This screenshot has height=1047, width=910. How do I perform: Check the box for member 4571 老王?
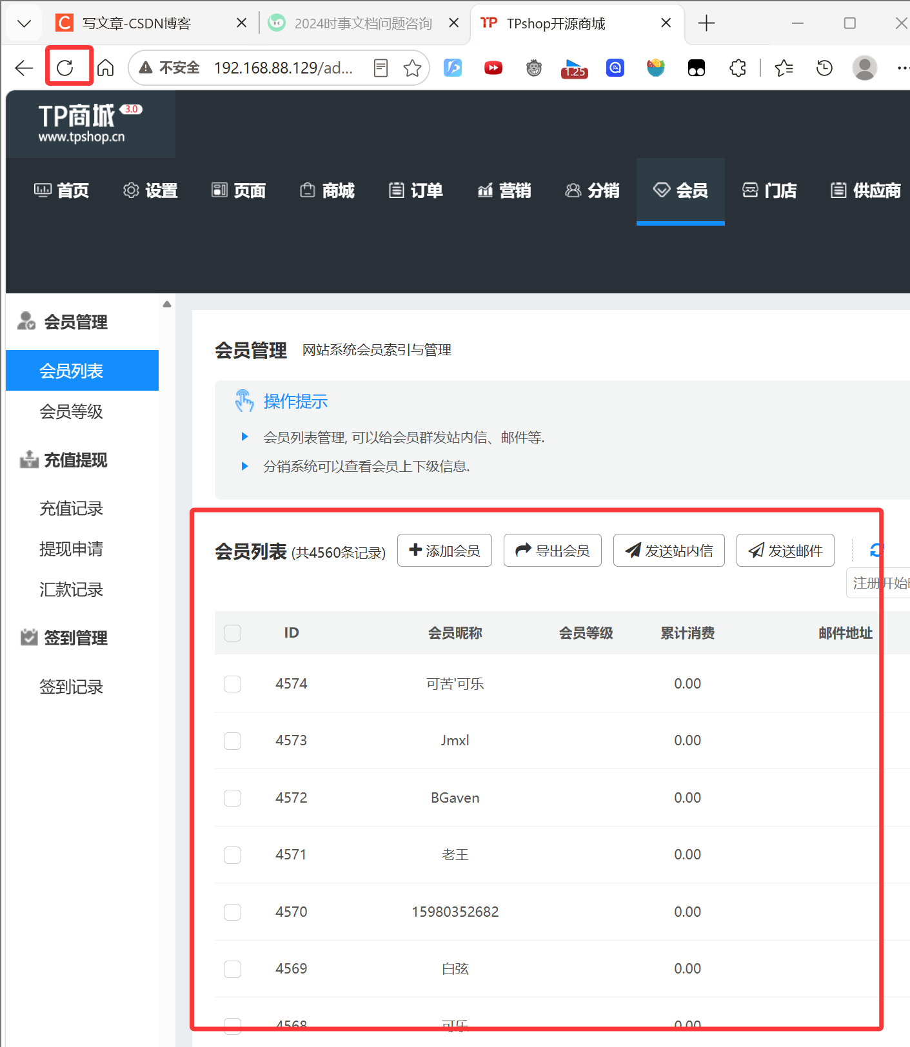[232, 855]
